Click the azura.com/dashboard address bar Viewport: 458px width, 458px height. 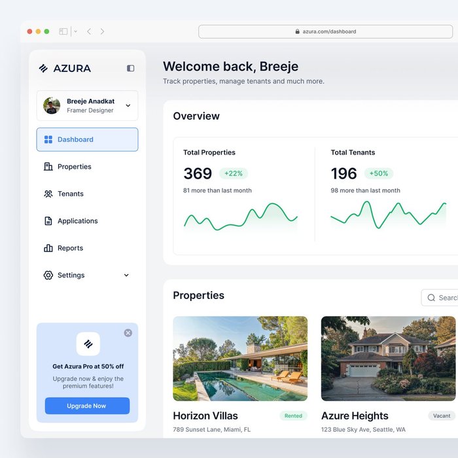325,31
